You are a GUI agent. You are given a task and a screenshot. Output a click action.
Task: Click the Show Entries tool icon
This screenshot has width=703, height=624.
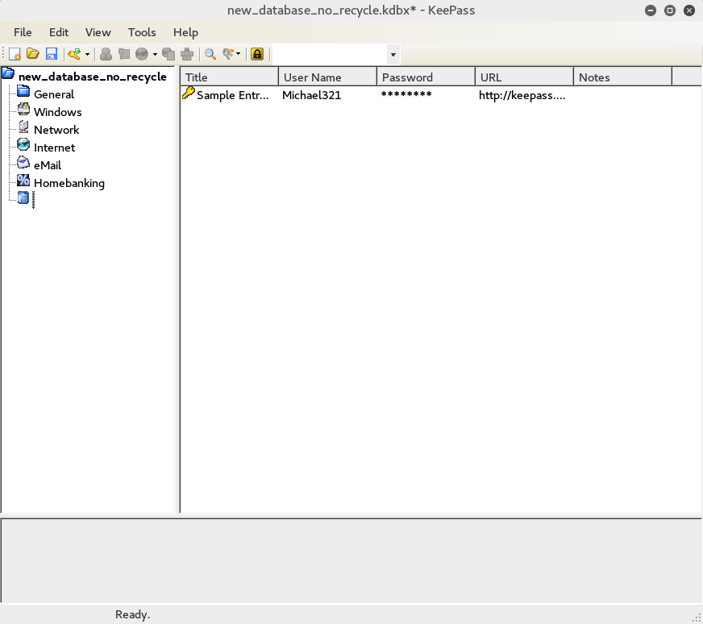[229, 54]
